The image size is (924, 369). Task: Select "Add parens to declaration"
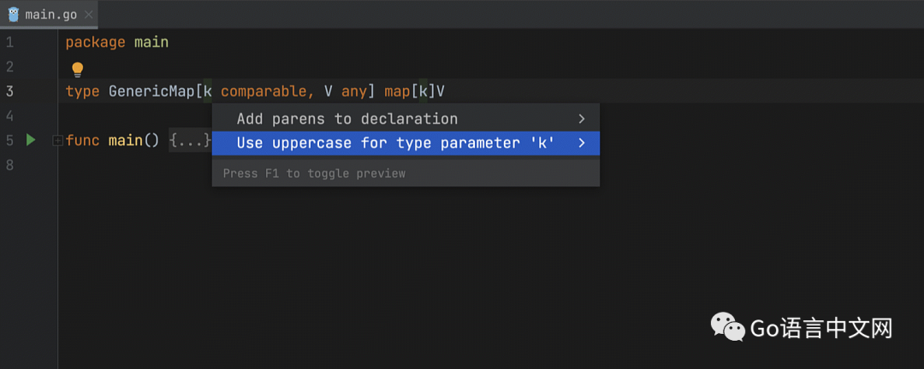coord(346,119)
